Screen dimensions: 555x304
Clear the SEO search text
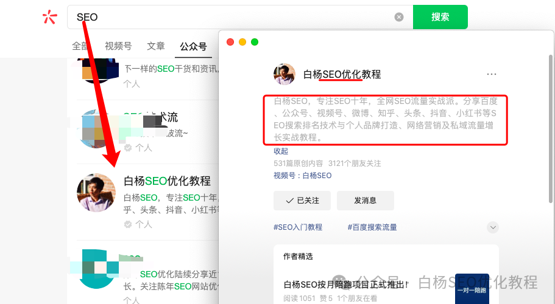click(399, 17)
